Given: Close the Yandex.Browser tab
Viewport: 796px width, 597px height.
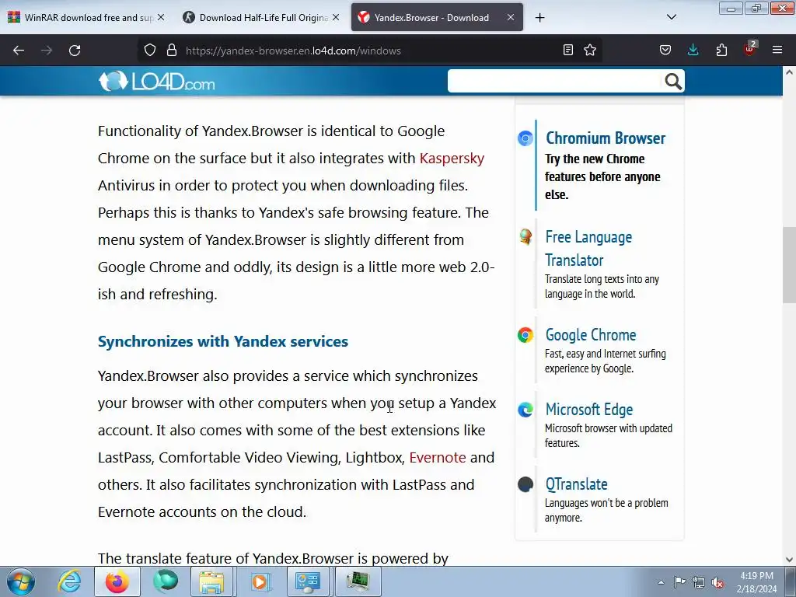Looking at the screenshot, I should pyautogui.click(x=511, y=17).
